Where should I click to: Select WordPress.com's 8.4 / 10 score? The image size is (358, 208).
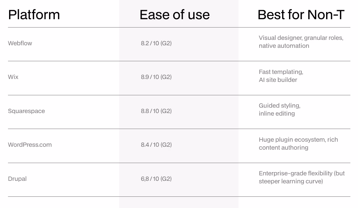156,145
